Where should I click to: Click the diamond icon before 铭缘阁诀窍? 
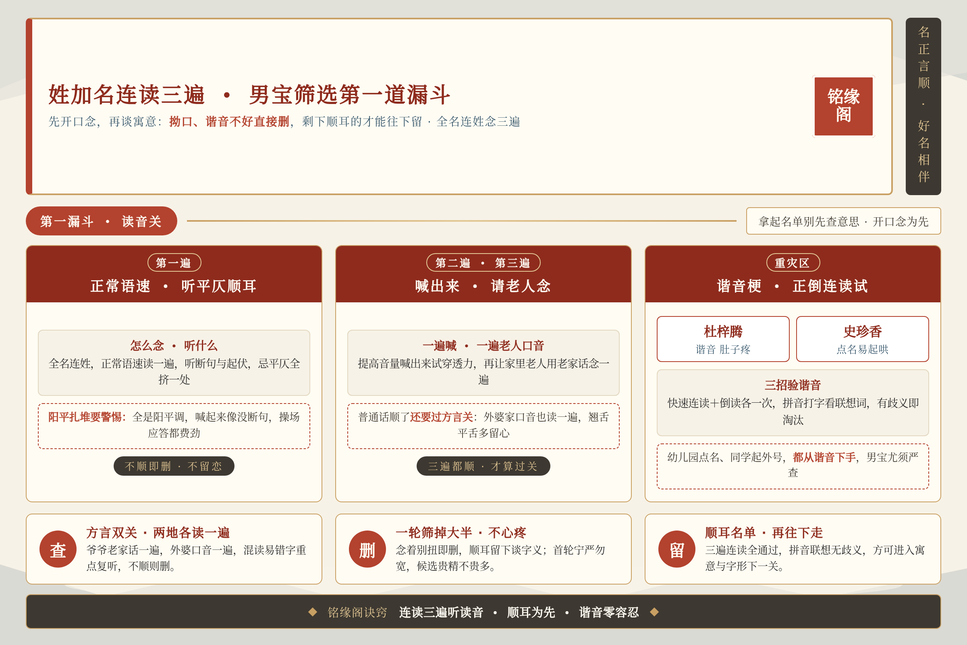pyautogui.click(x=313, y=612)
